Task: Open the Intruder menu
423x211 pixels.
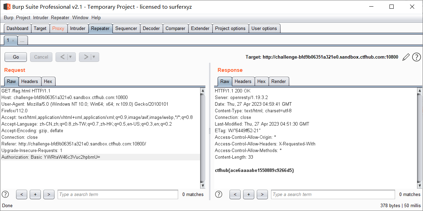Action: pyautogui.click(x=41, y=17)
